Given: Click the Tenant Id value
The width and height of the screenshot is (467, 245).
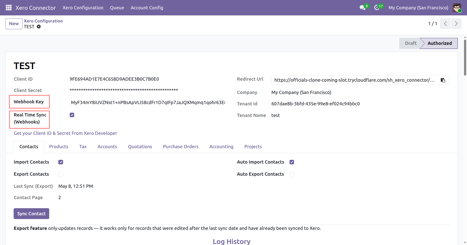Looking at the screenshot, I should pyautogui.click(x=316, y=104).
